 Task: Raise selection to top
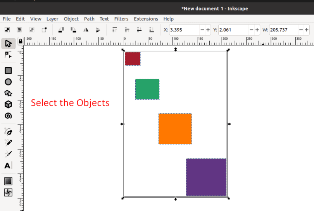pos(115,30)
